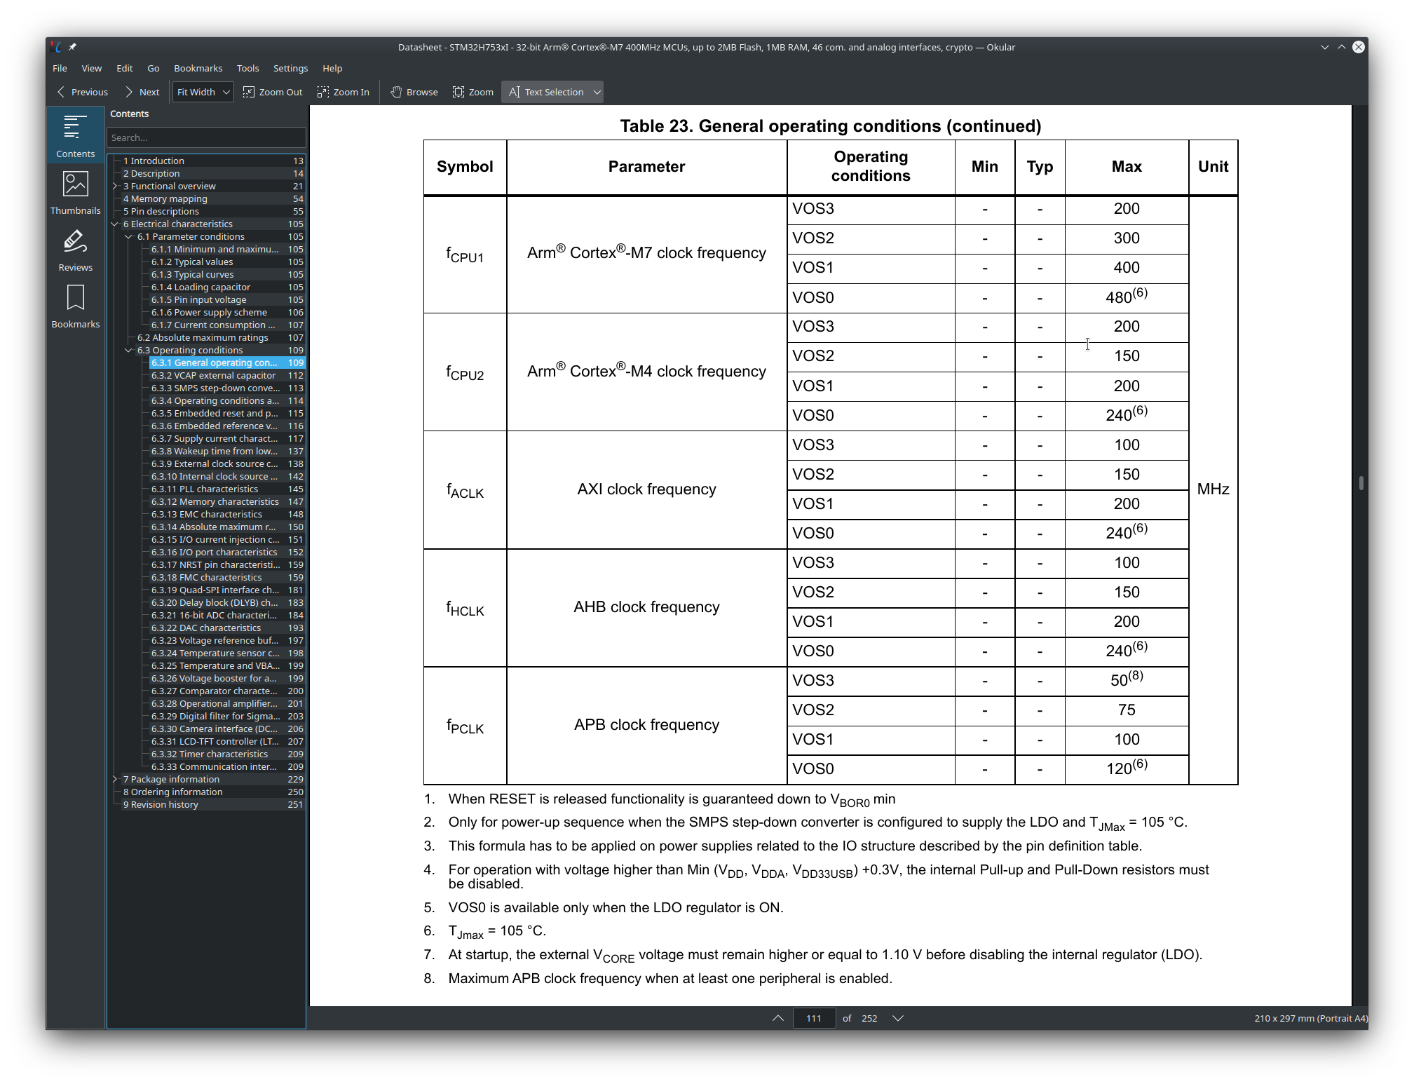Jump to 6.3.12 Memory characteristics
The width and height of the screenshot is (1414, 1084).
(x=227, y=501)
